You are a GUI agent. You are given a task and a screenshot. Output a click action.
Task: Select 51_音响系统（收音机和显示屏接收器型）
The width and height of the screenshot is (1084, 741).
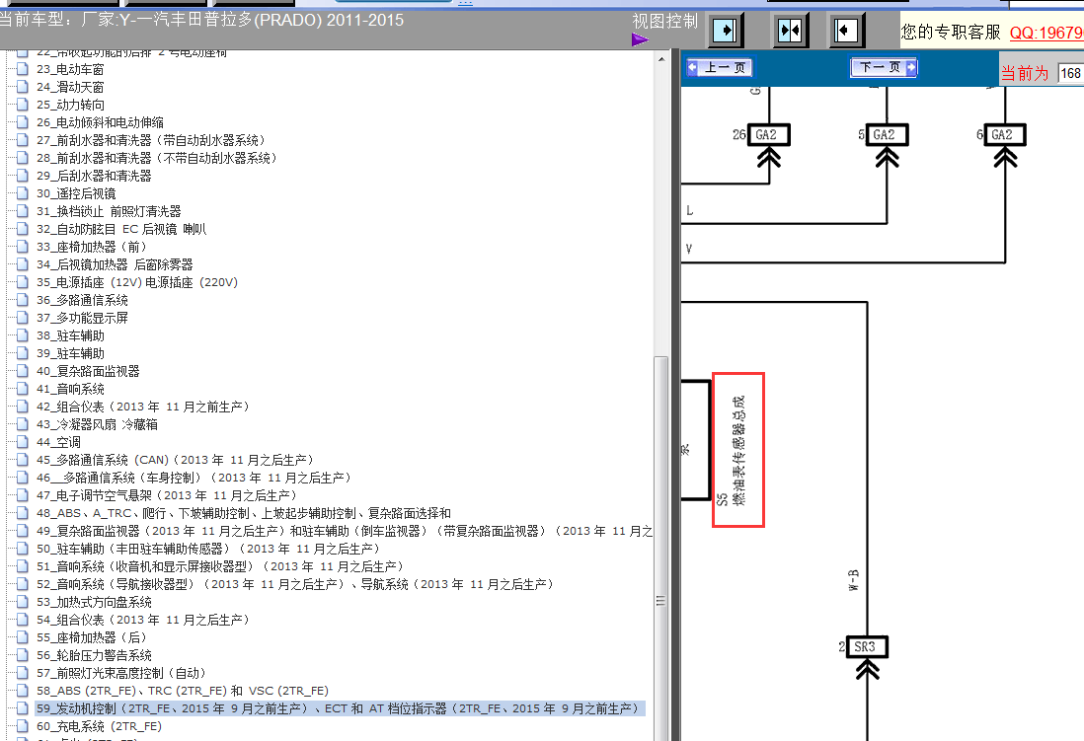[220, 566]
